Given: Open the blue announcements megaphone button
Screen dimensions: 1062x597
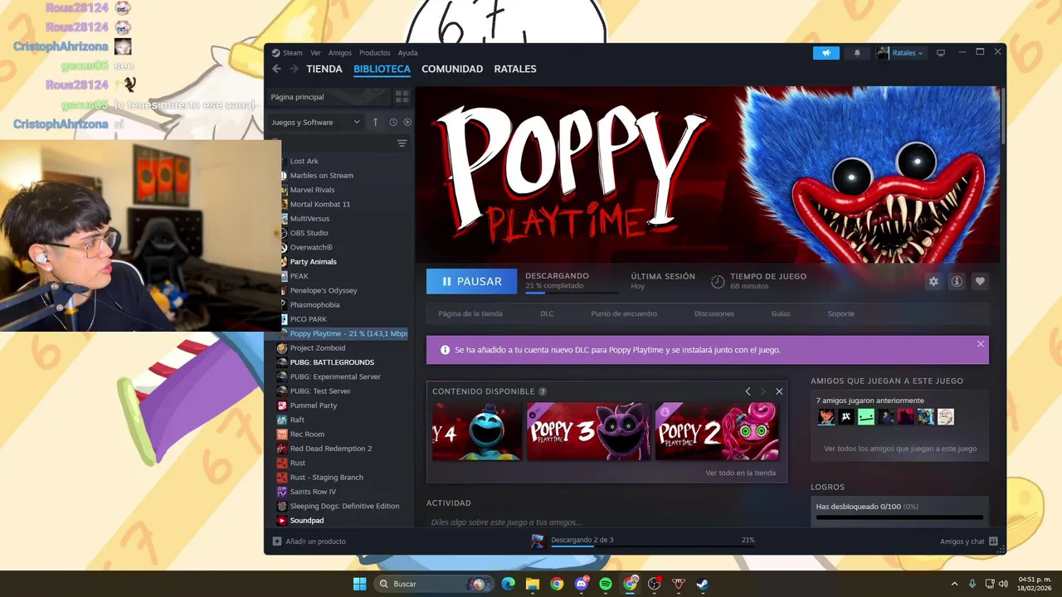Looking at the screenshot, I should coord(826,53).
